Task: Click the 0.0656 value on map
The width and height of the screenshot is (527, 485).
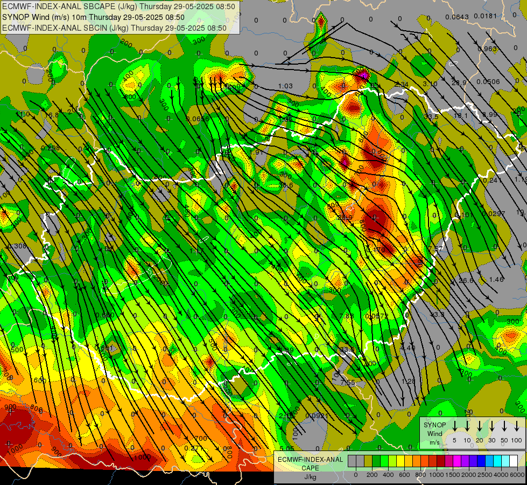Action: coord(198,119)
